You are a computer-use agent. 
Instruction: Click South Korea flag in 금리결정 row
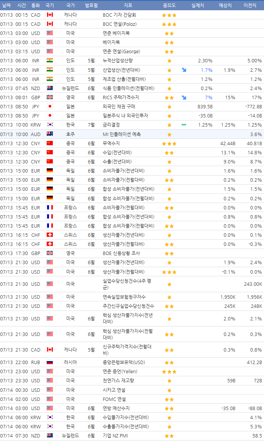[50, 125]
